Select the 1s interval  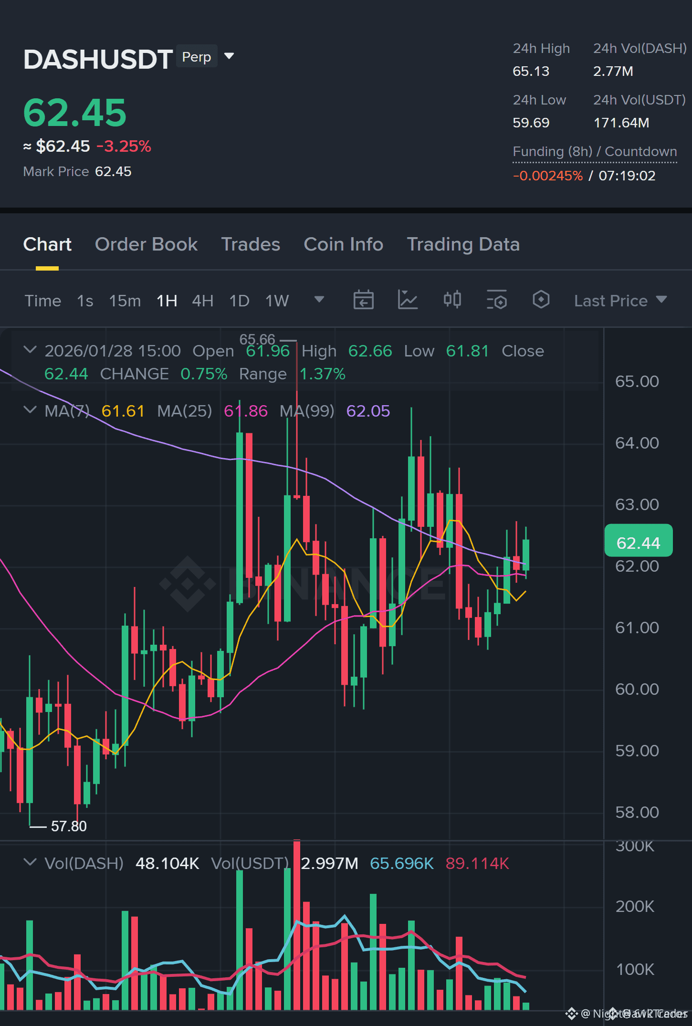[85, 301]
